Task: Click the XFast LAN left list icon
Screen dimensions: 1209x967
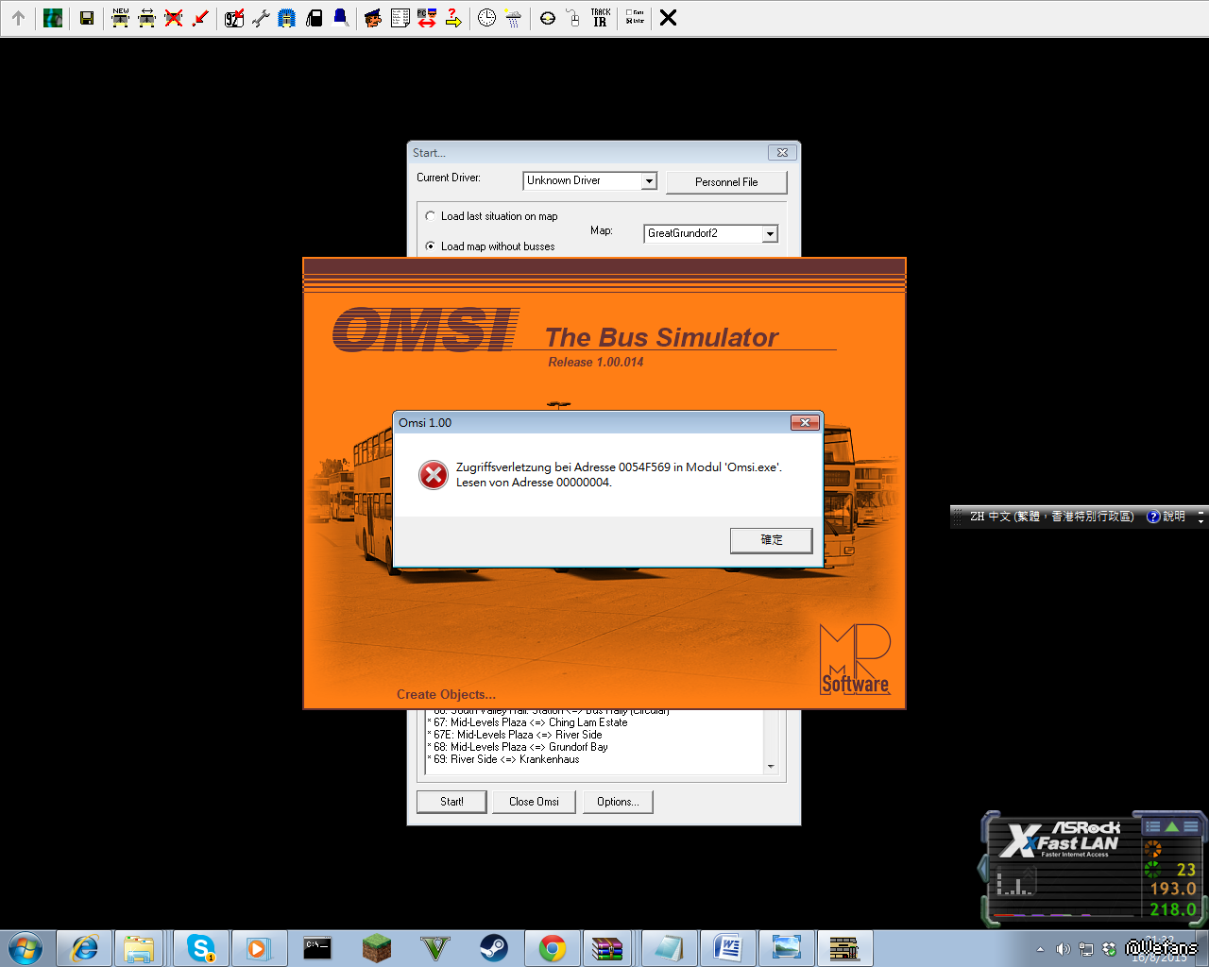Action: [1152, 826]
